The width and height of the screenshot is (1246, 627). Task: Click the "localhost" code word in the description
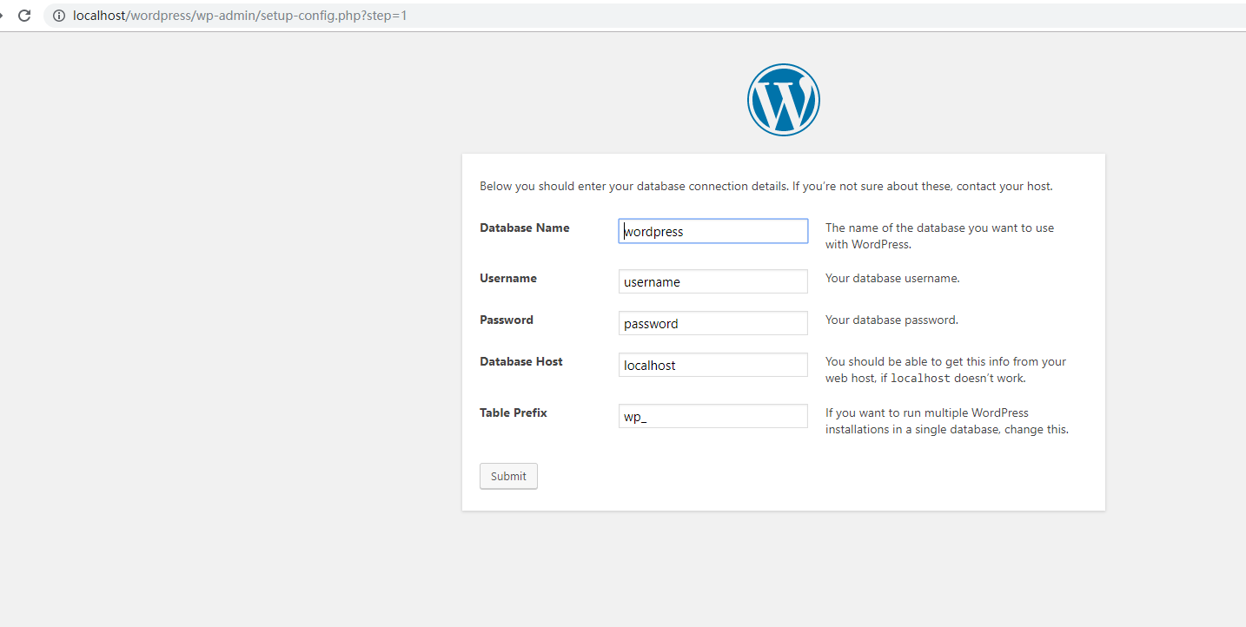click(x=921, y=379)
